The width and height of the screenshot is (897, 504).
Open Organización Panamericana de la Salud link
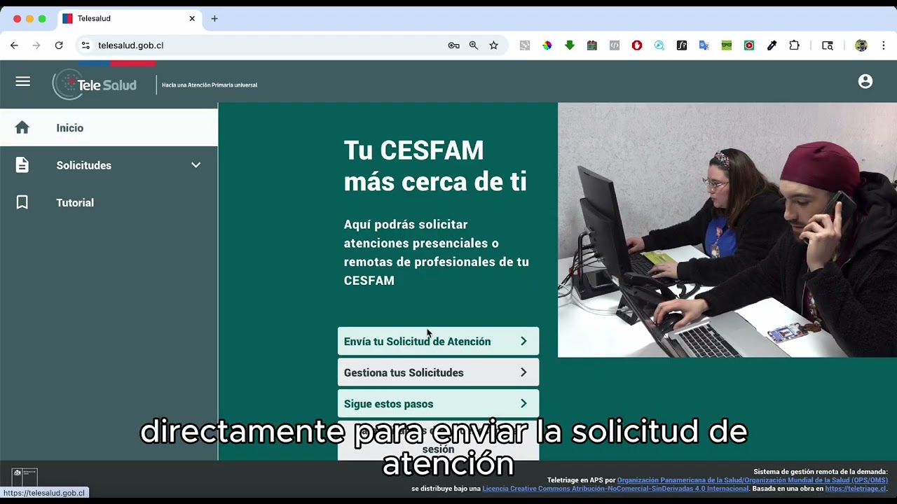coord(752,480)
